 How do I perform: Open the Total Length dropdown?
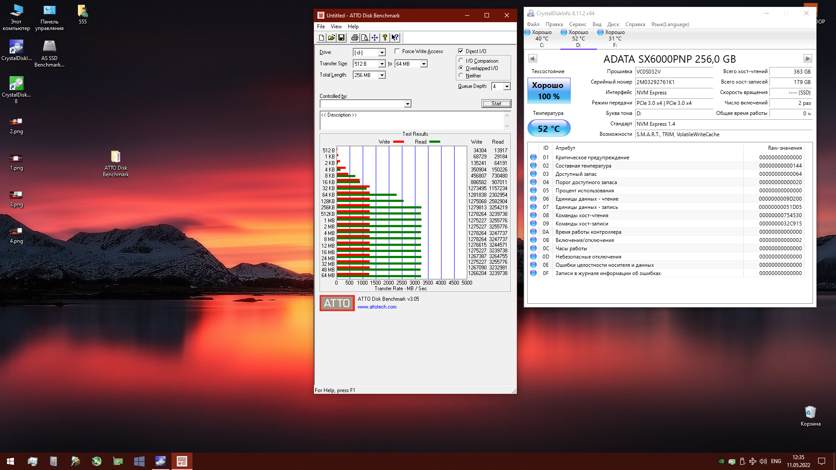click(382, 75)
